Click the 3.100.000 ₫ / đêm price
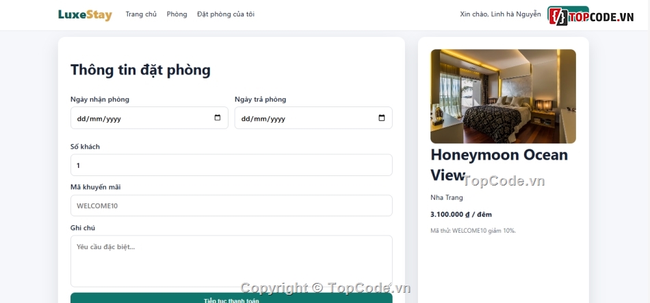This screenshot has height=303, width=650. pyautogui.click(x=461, y=214)
